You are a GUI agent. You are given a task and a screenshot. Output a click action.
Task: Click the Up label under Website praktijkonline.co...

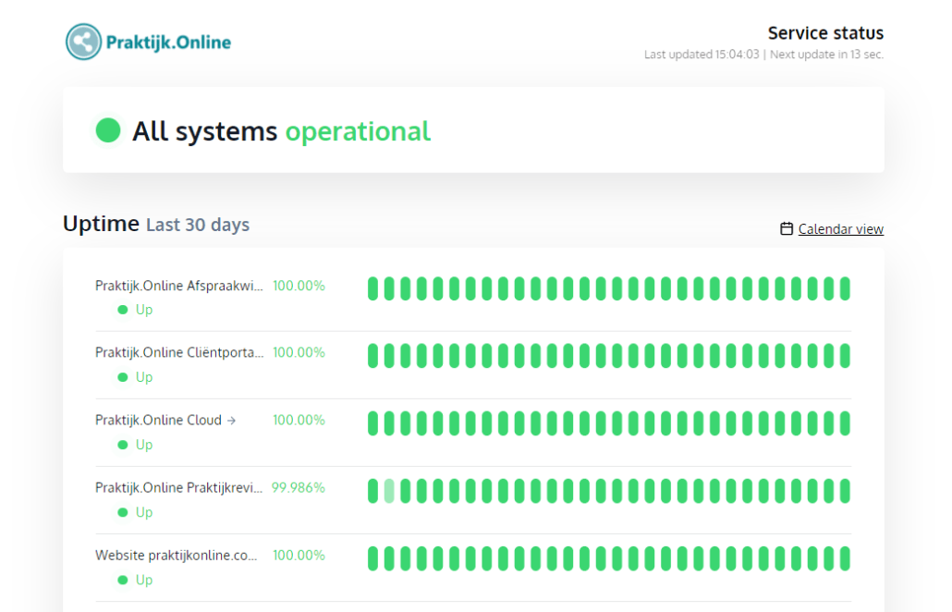tap(144, 580)
